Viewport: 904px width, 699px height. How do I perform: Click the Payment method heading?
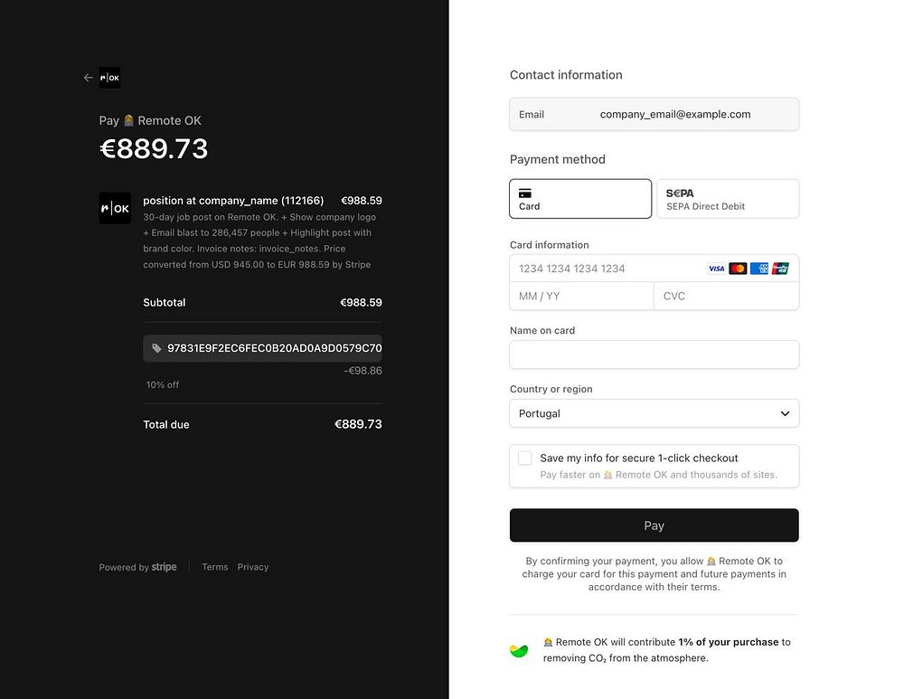[x=558, y=159]
